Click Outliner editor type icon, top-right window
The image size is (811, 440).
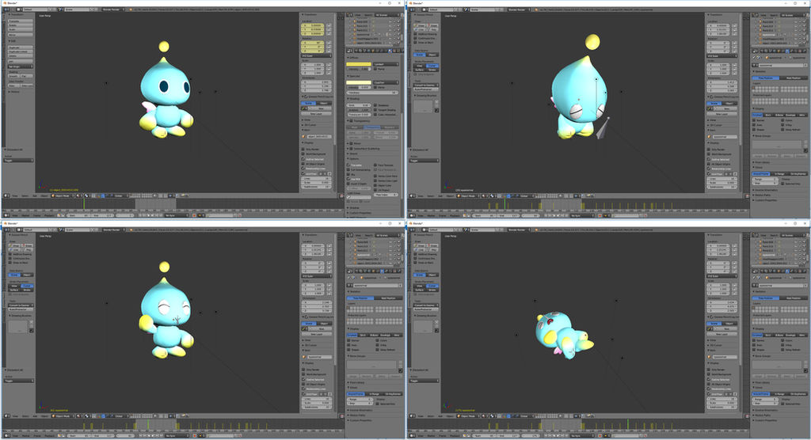pos(755,15)
